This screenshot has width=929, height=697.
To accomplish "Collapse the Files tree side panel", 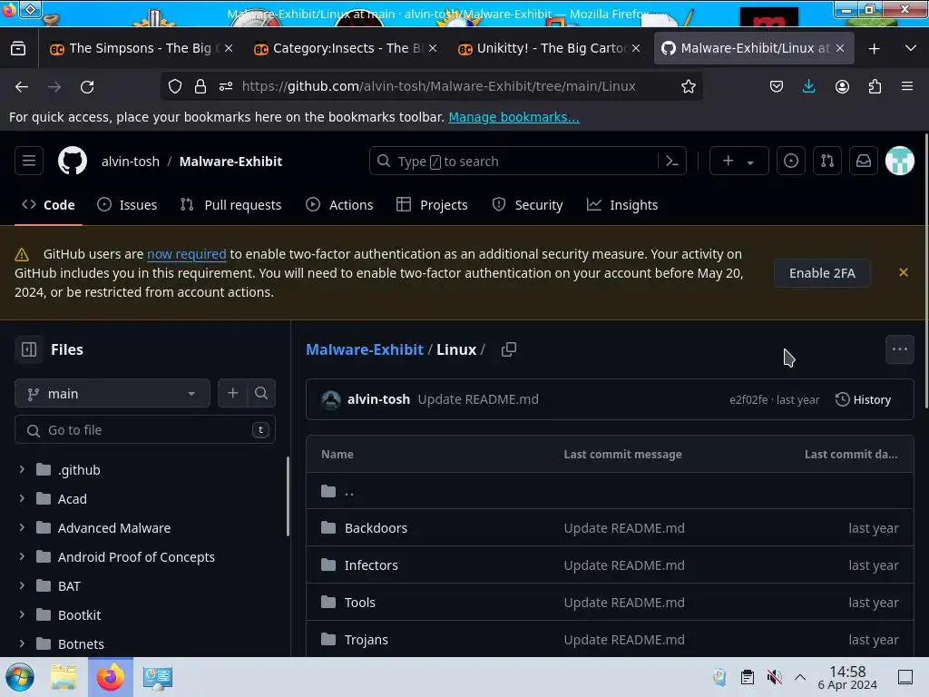I will coord(29,349).
